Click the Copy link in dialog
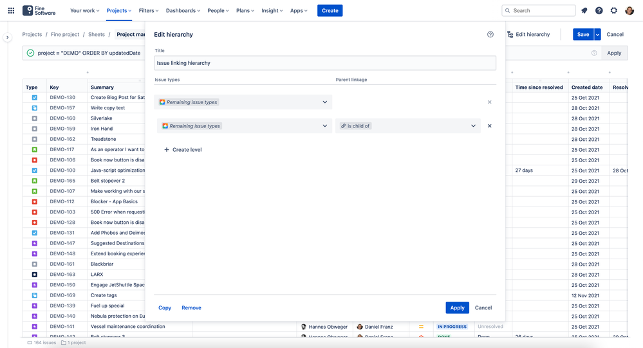Viewport: 643px width, 348px height. pos(165,308)
